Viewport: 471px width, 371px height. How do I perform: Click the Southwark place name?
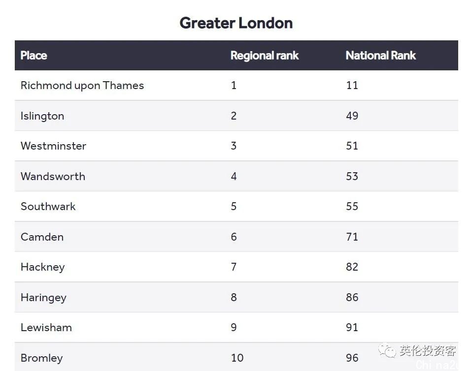click(48, 206)
